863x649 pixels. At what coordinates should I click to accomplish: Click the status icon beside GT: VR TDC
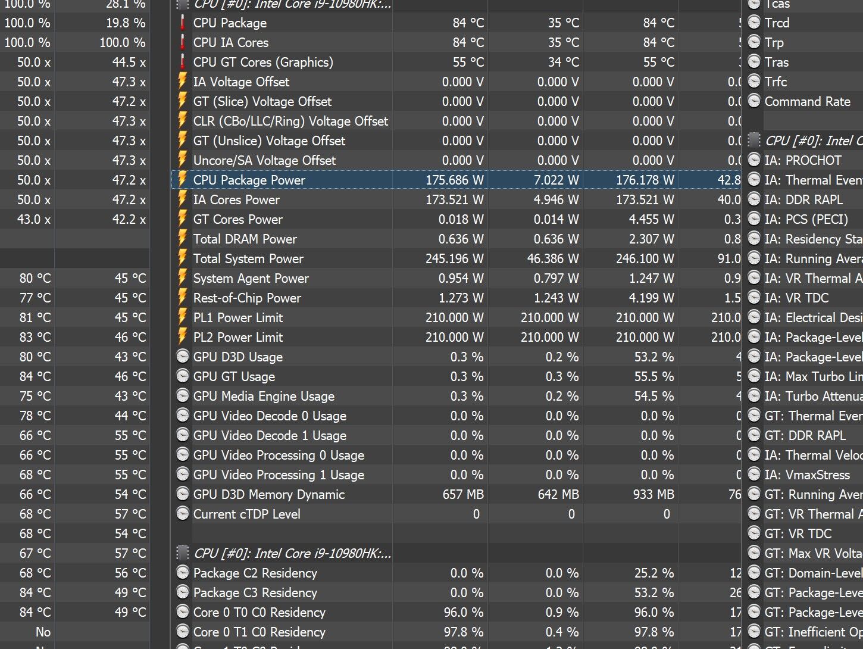[754, 533]
